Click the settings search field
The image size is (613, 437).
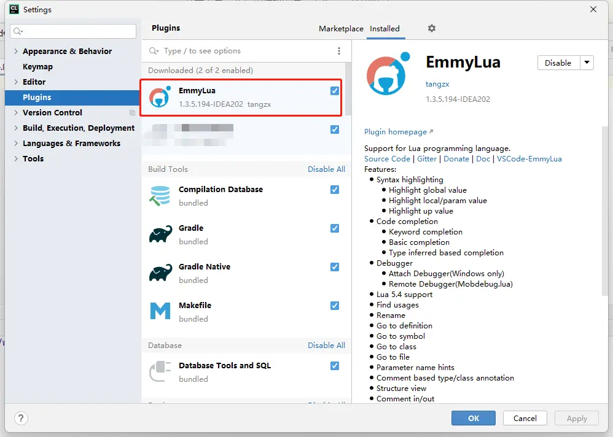point(73,31)
